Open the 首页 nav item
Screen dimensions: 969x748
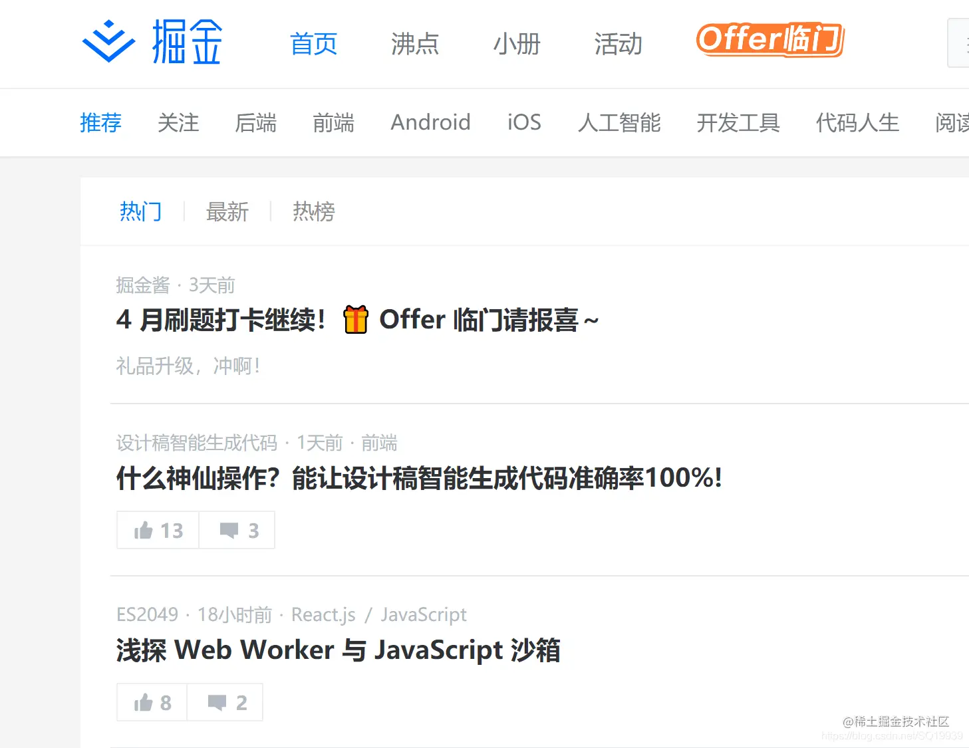[x=313, y=44]
